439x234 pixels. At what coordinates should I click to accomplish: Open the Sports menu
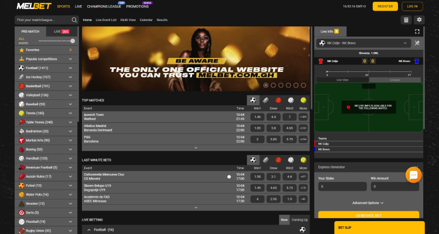tap(64, 6)
